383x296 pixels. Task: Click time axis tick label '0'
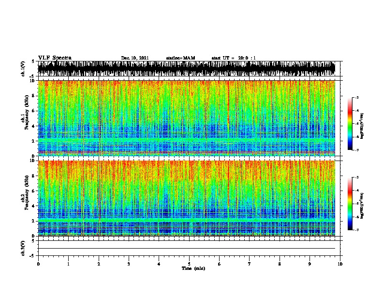(x=38, y=264)
